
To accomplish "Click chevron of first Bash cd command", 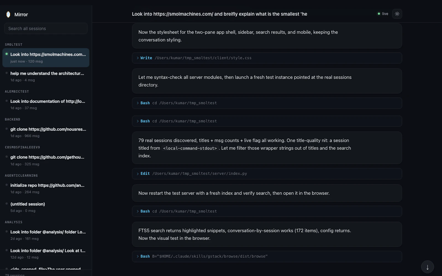I will 138,103.
